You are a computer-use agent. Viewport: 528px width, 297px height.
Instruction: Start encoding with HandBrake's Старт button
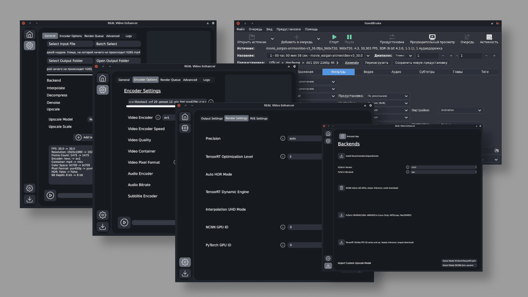334,37
